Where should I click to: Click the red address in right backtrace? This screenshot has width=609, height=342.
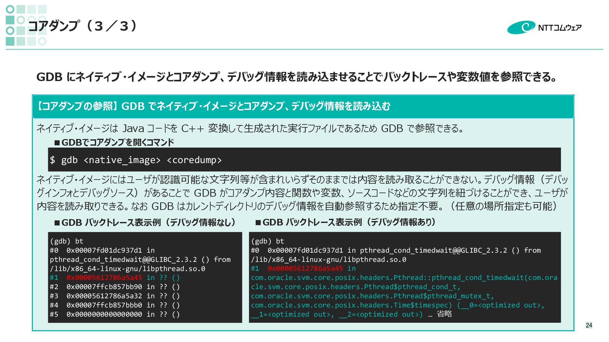(x=305, y=269)
